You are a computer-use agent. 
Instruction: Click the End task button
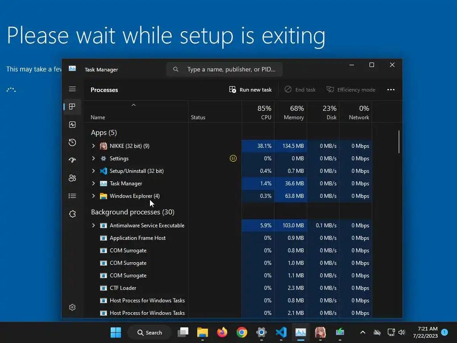pyautogui.click(x=300, y=89)
